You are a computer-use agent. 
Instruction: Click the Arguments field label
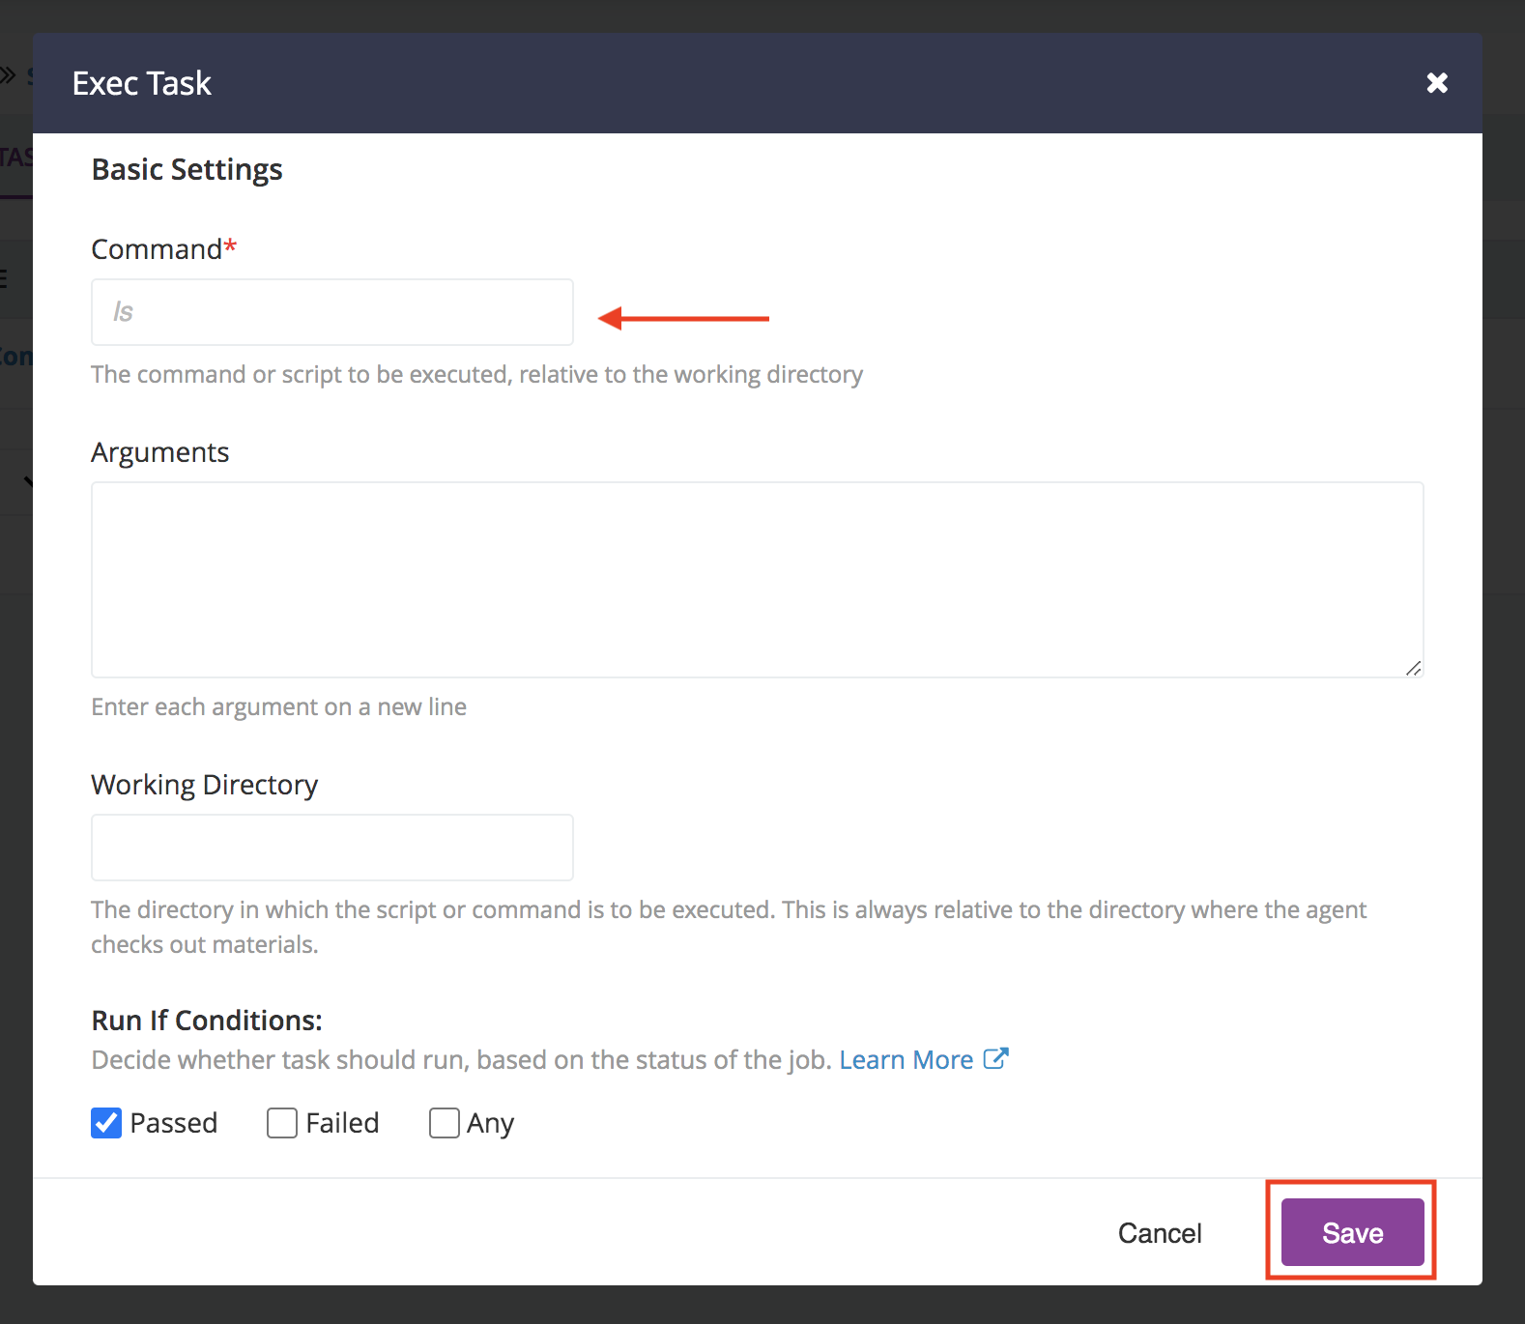coord(160,452)
